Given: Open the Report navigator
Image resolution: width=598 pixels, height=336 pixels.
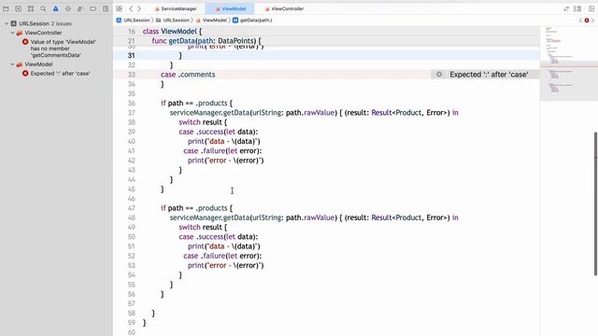Looking at the screenshot, I should [106, 8].
